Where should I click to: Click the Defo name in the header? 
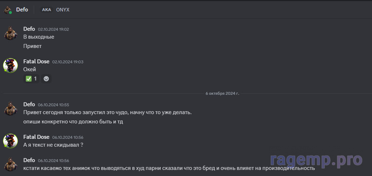coord(22,10)
